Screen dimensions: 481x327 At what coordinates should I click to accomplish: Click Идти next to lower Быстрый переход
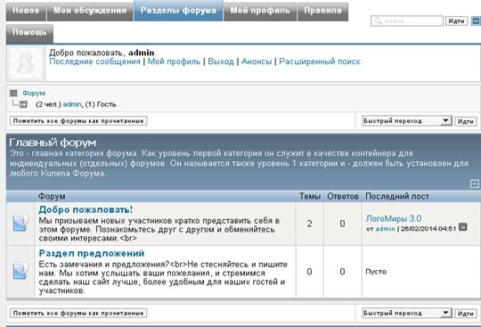pos(466,314)
